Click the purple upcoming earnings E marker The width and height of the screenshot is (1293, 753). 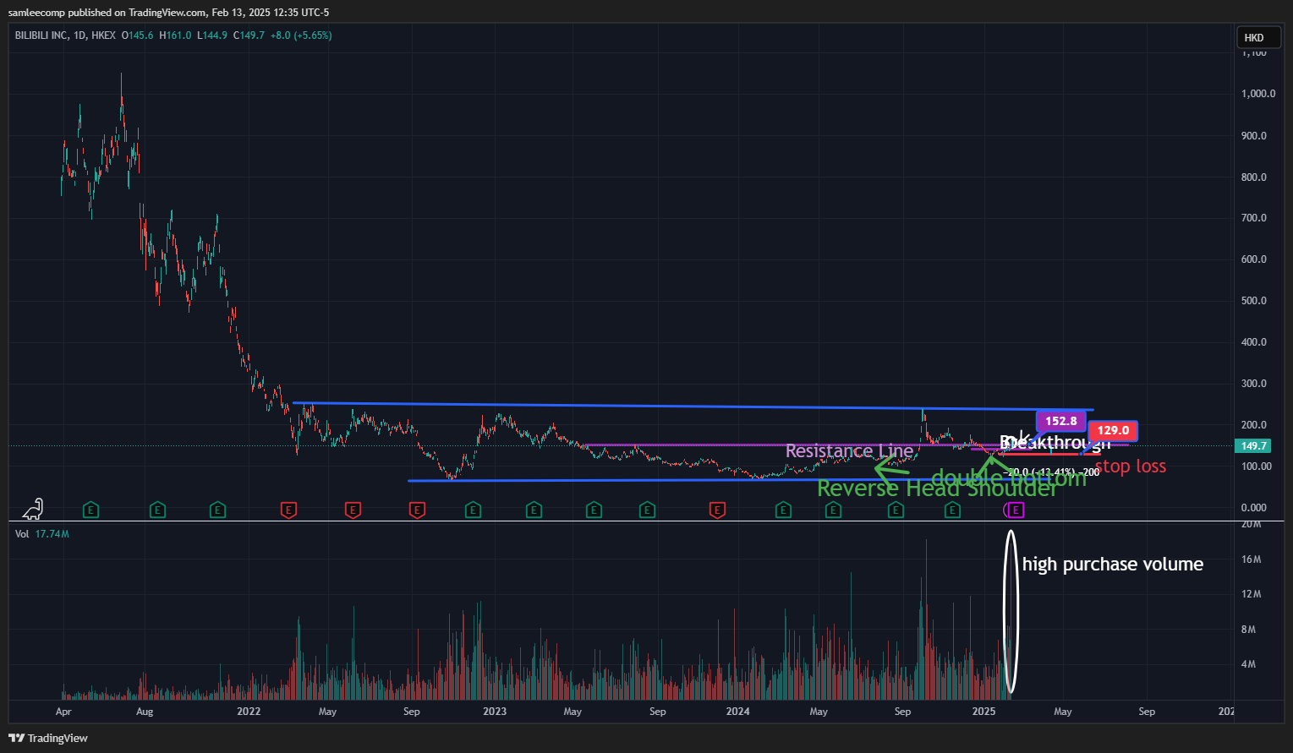1016,510
